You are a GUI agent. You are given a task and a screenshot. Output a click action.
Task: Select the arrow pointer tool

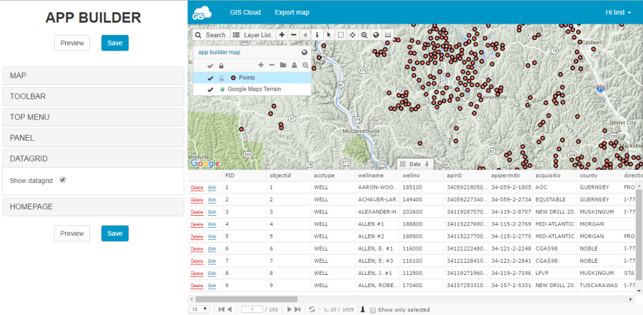pyautogui.click(x=329, y=35)
